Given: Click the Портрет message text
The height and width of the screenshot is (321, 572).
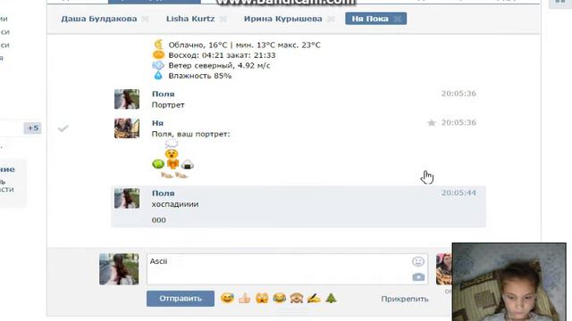Looking at the screenshot, I should 168,105.
